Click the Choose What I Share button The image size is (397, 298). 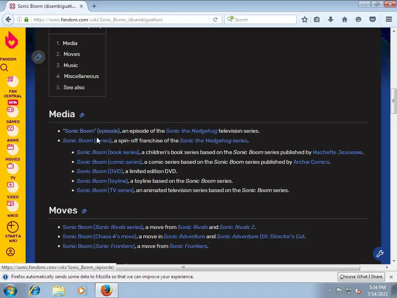point(361,277)
